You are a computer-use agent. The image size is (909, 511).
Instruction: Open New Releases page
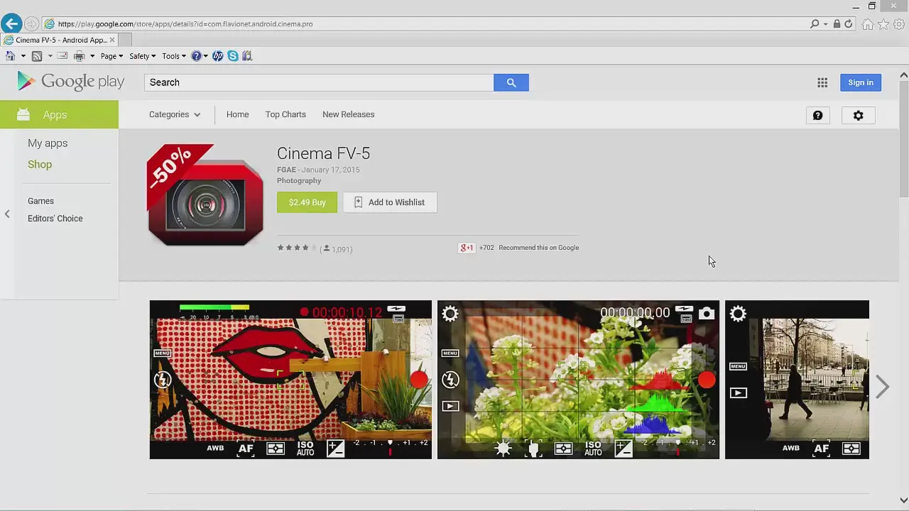(348, 114)
